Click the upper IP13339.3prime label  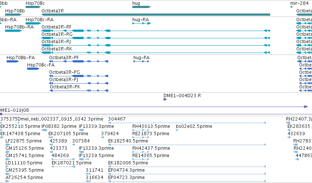coord(96,126)
